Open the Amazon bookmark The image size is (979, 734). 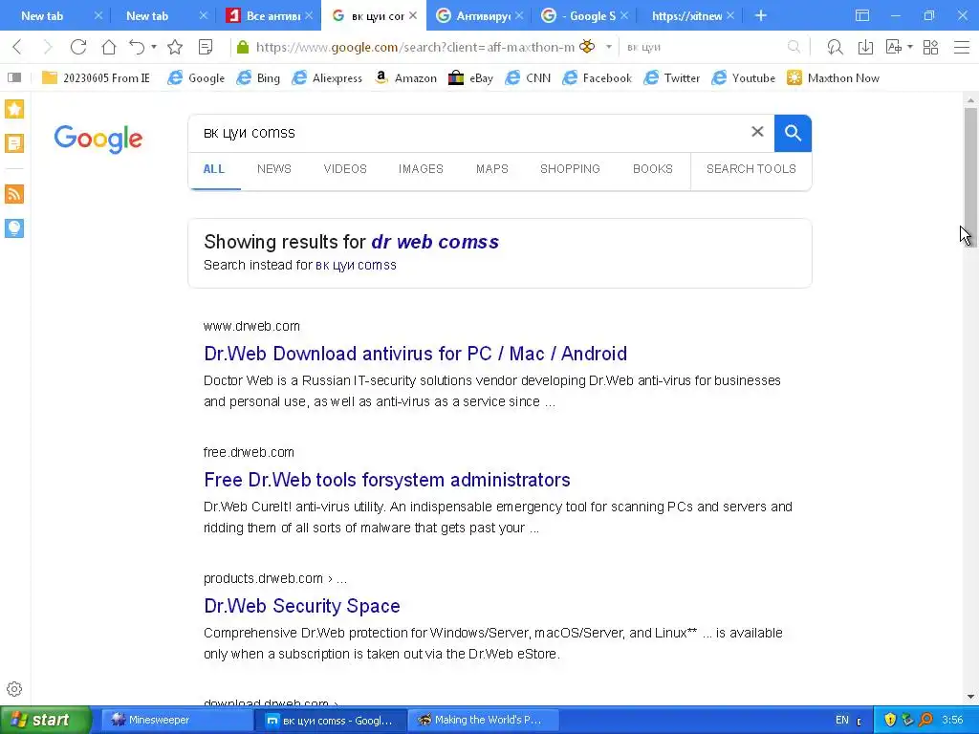pos(405,78)
